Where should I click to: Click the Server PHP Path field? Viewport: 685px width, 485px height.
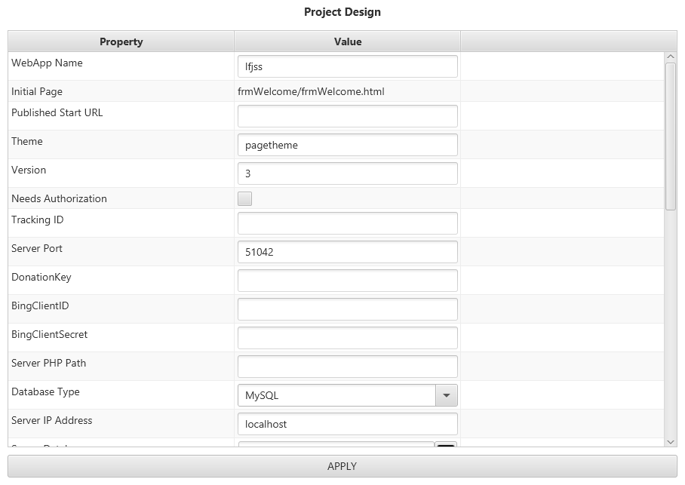coord(347,367)
